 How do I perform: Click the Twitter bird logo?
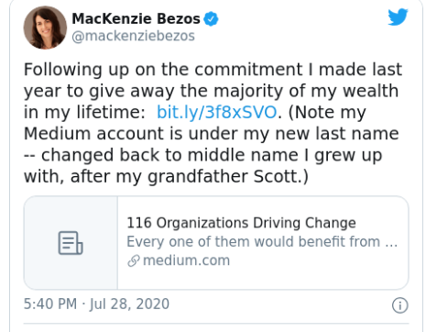(398, 17)
